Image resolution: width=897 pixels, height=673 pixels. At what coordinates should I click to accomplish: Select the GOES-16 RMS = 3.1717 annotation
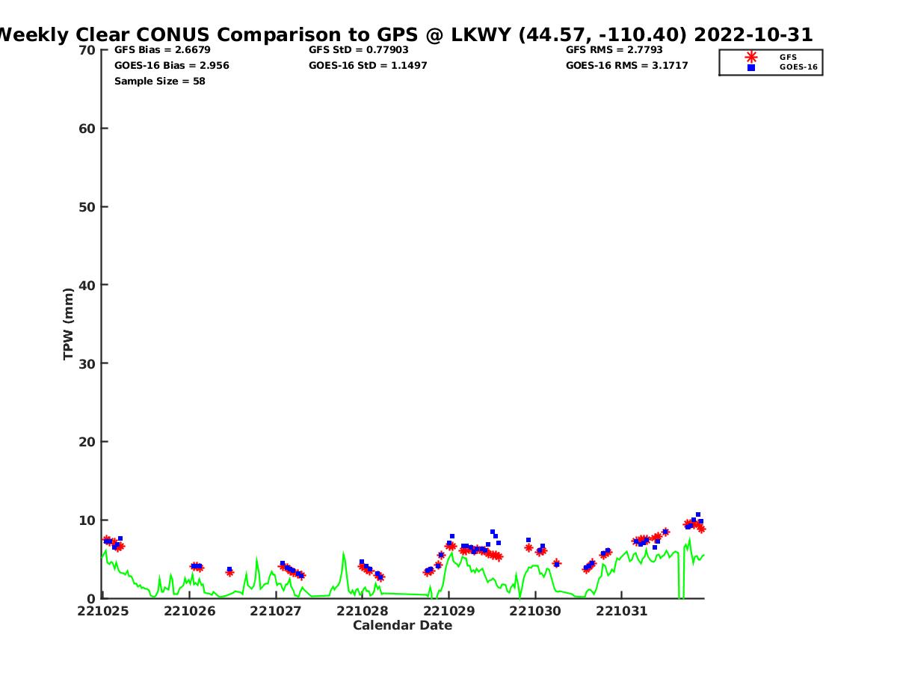[626, 66]
